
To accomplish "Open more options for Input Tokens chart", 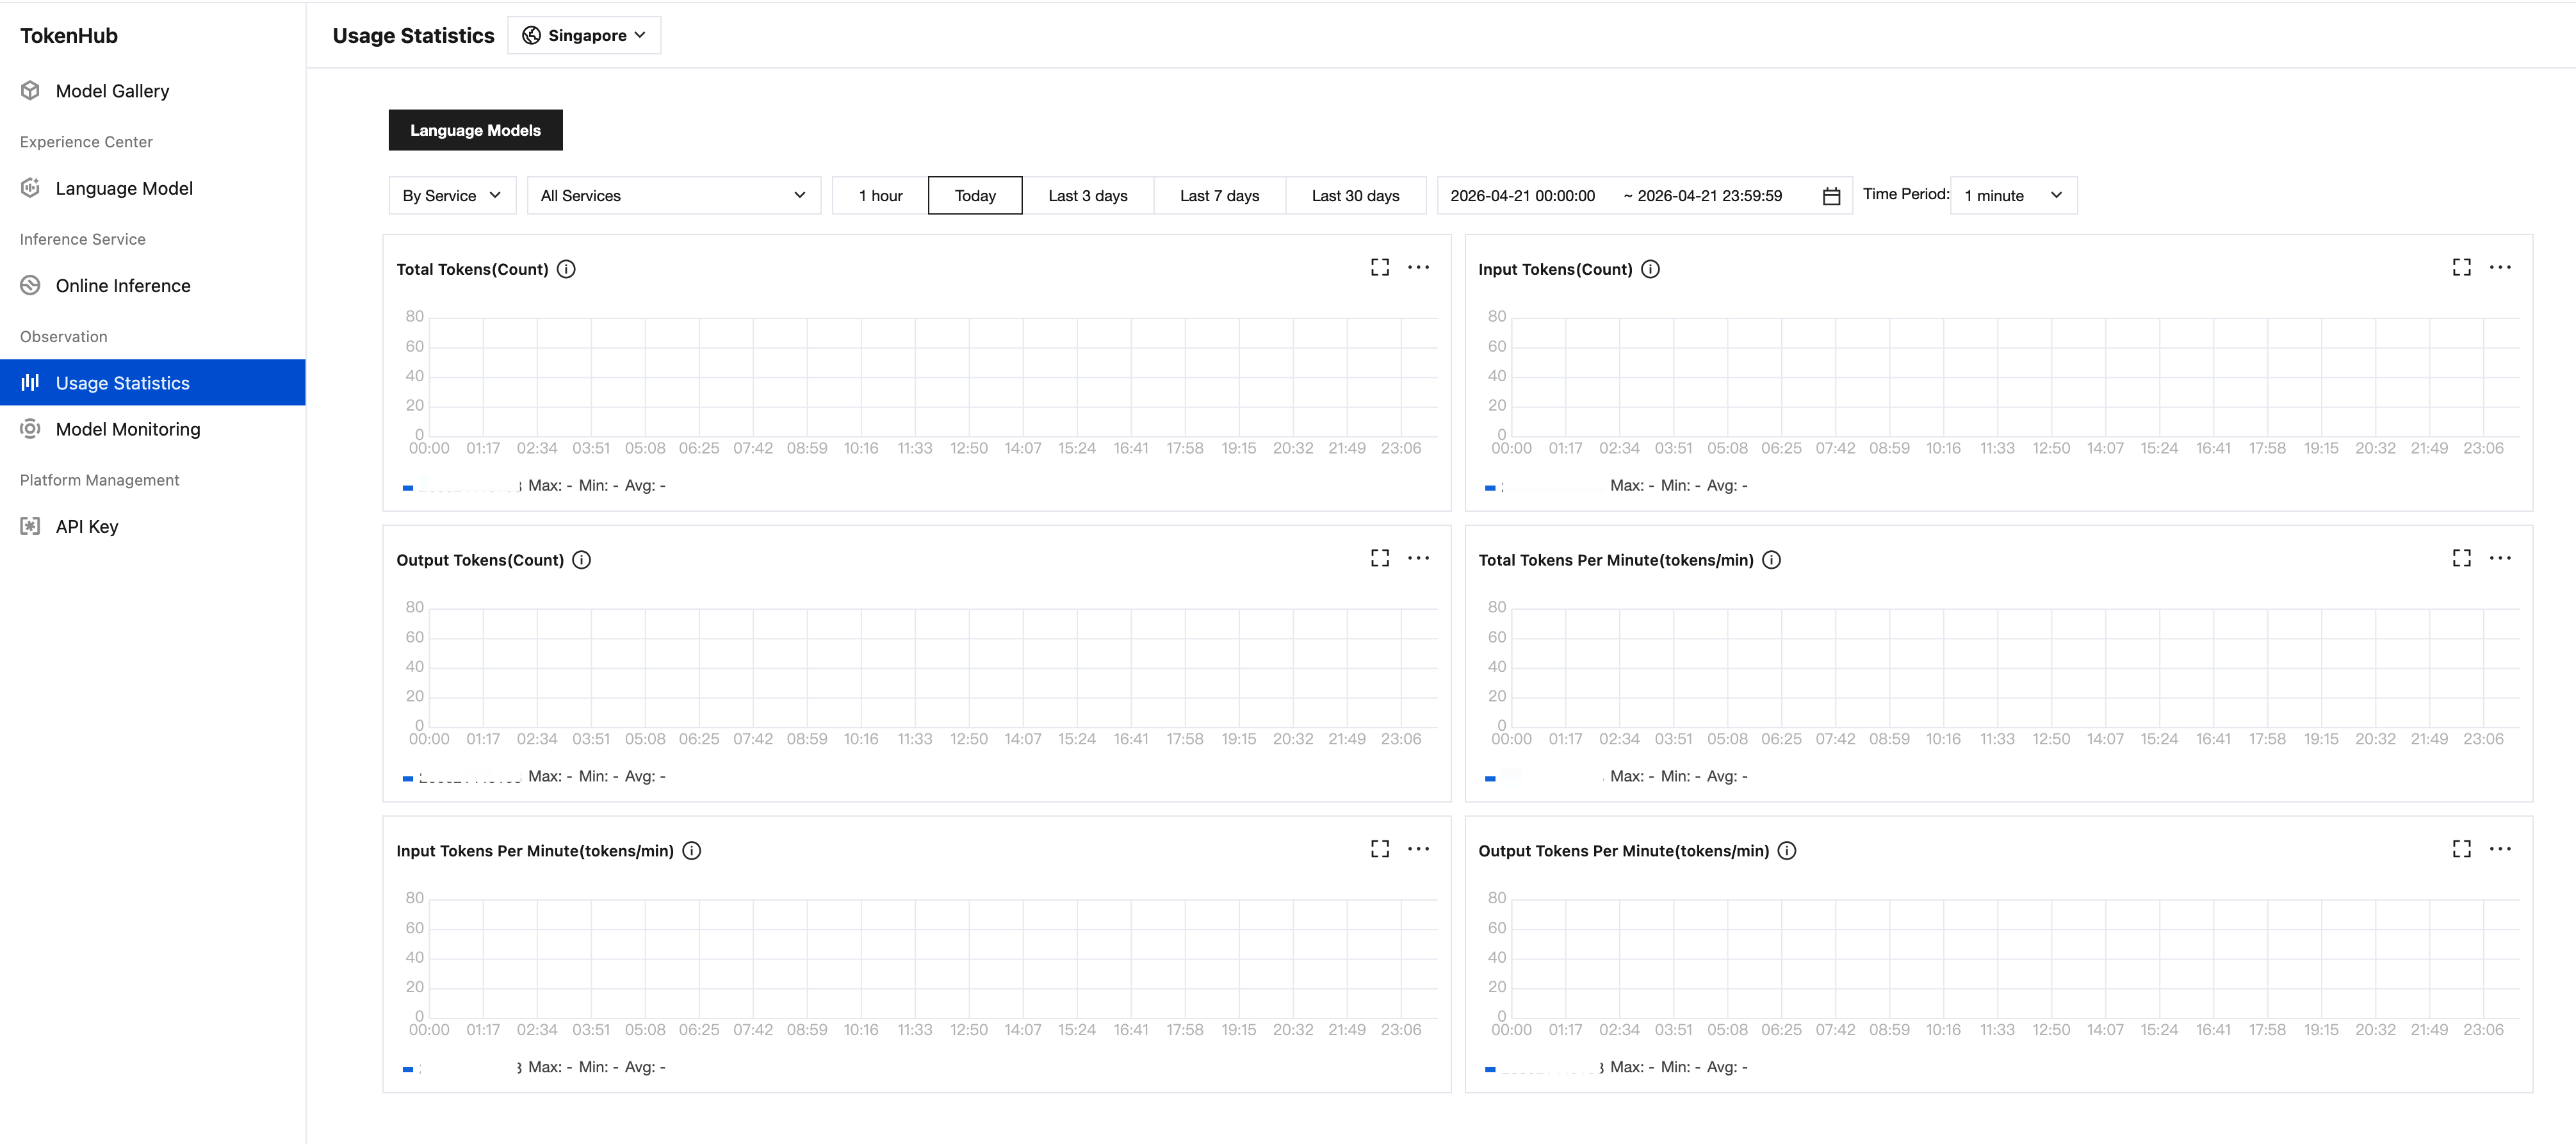I will click(x=2499, y=267).
